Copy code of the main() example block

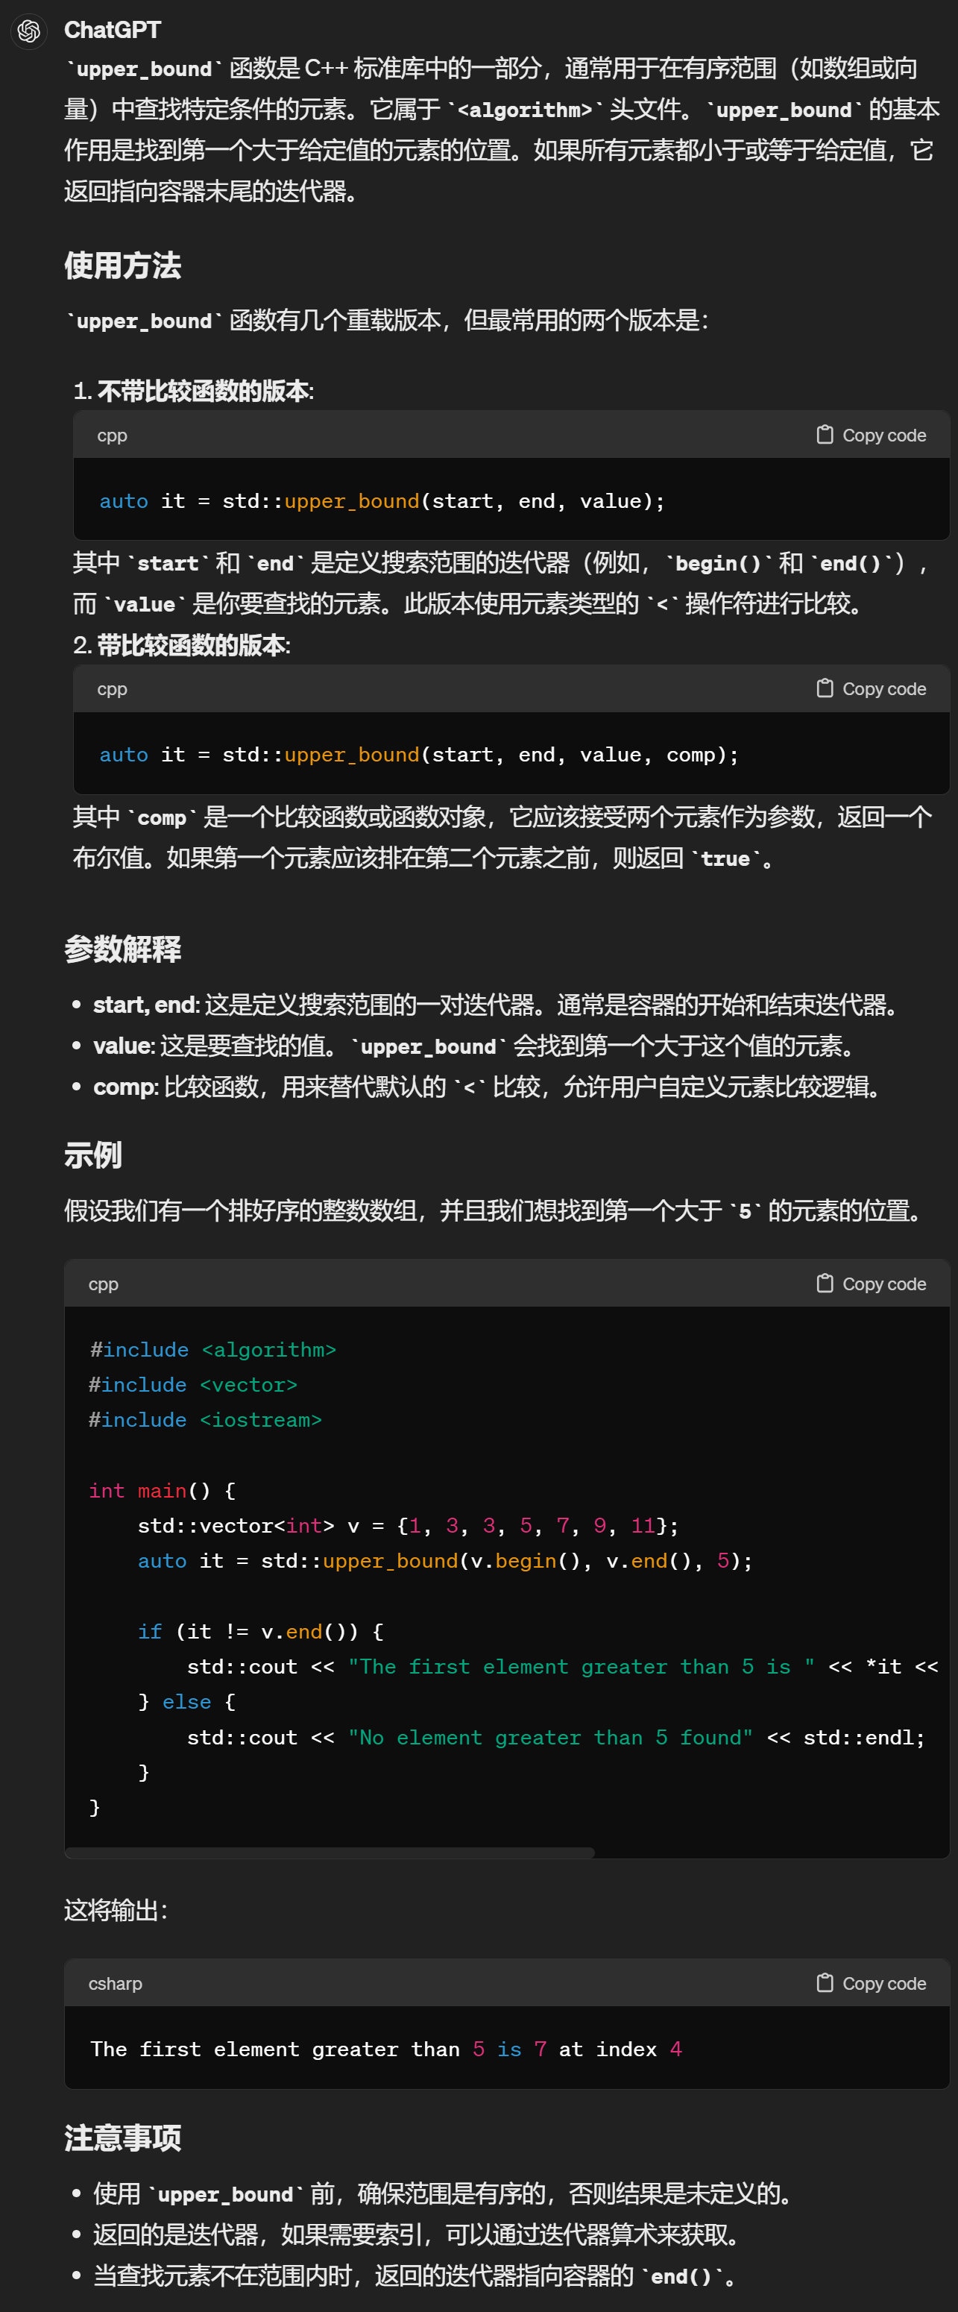click(x=871, y=1284)
